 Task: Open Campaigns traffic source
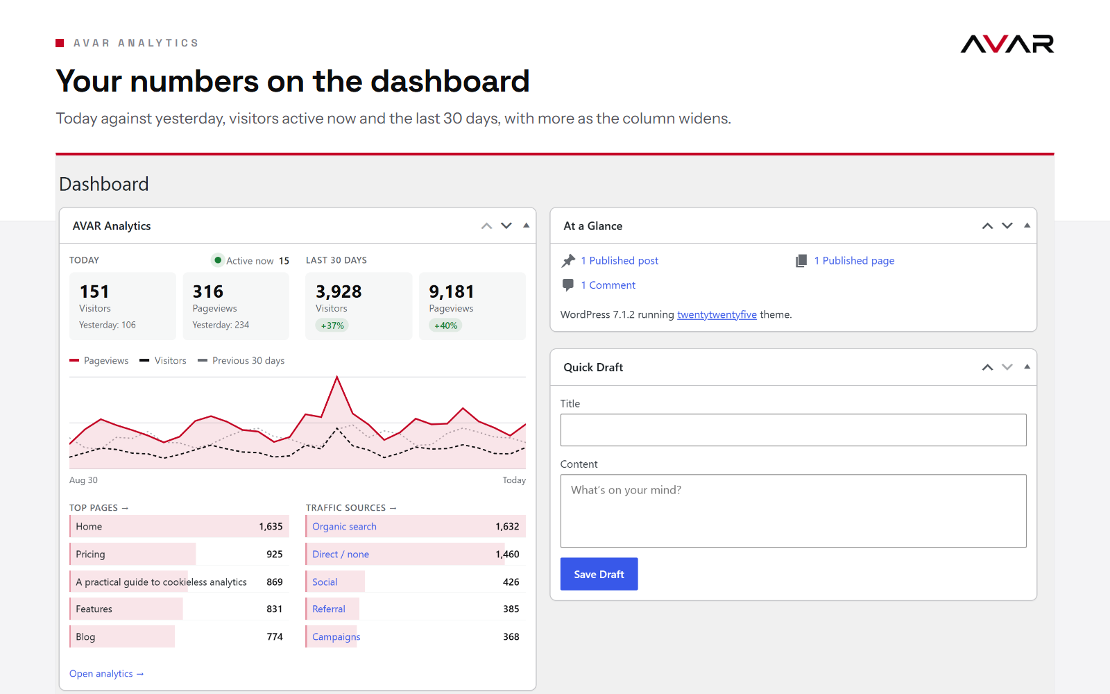[x=336, y=636]
